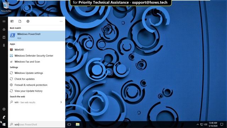Click the magnifier icon beside web result
The image size is (227, 128).
pos(11,102)
